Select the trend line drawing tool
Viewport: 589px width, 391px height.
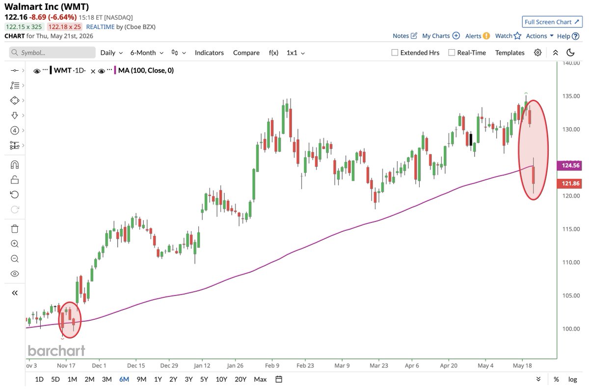tap(14, 71)
